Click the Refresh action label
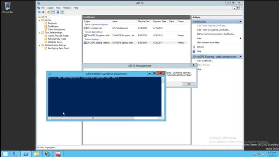Screen dimensions: 279x157 201,47
